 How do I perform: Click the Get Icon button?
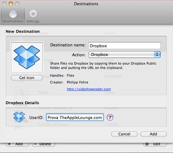click(27, 78)
